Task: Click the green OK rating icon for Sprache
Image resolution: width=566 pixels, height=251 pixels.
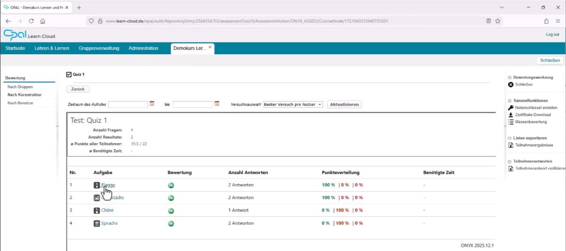Action: click(171, 223)
